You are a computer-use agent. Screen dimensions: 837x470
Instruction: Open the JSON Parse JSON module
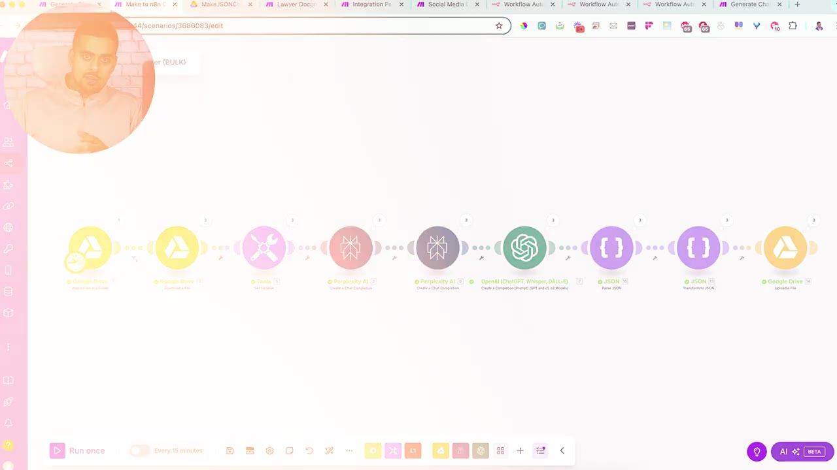click(611, 247)
